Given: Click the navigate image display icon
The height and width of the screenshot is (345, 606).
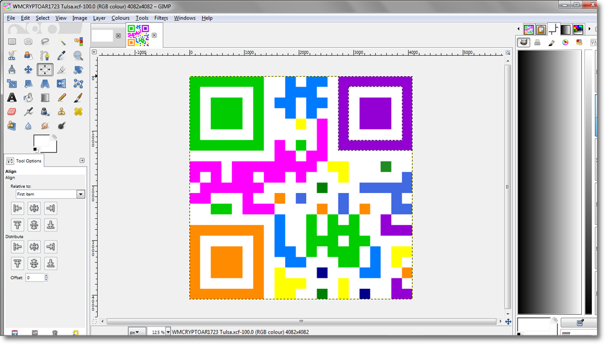Looking at the screenshot, I should [508, 321].
